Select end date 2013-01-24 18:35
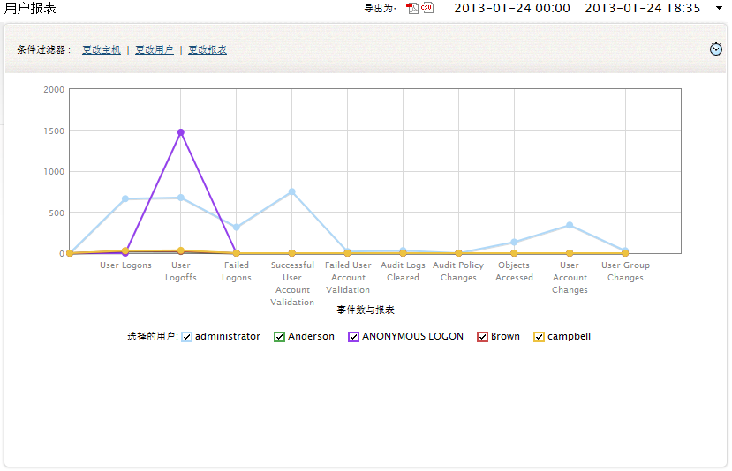Viewport: 732px width, 471px height. (x=642, y=9)
